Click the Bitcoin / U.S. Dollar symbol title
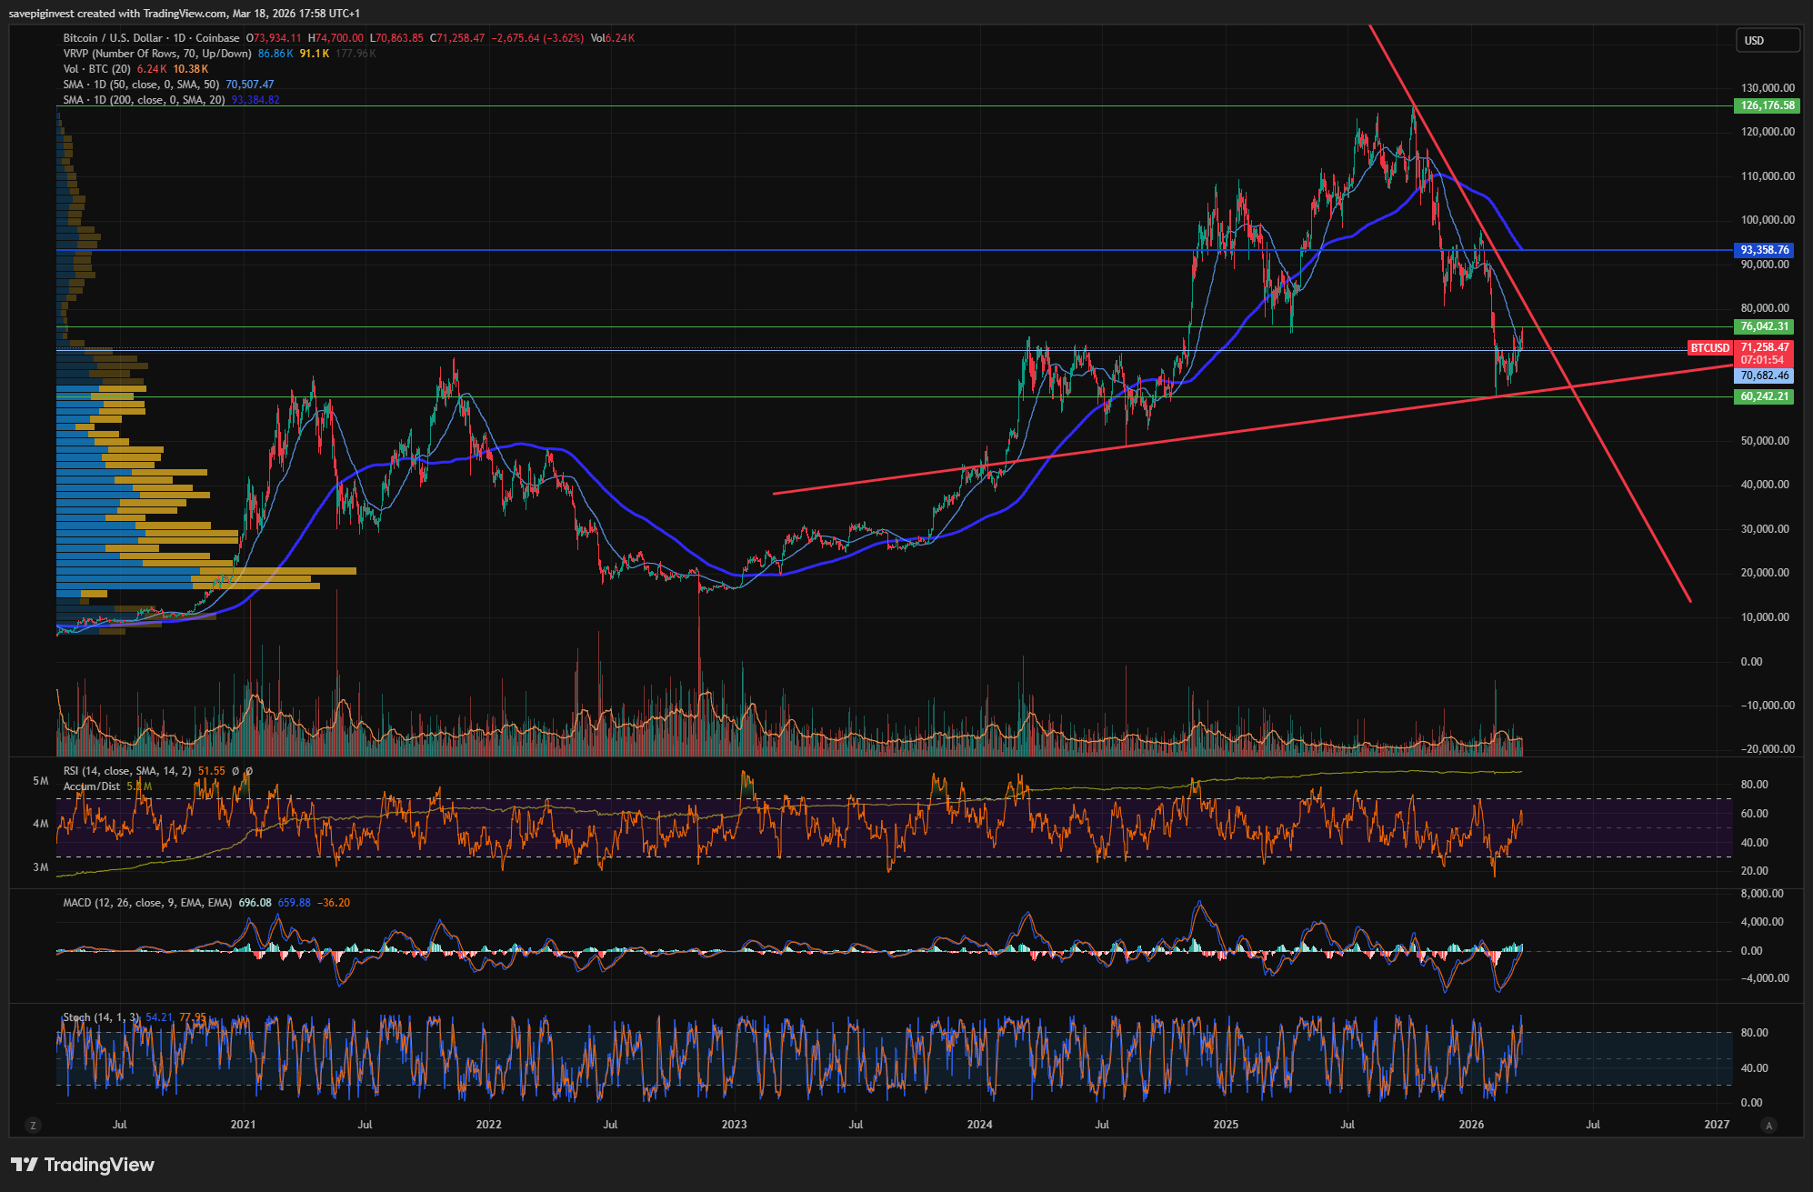1813x1192 pixels. click(x=113, y=38)
